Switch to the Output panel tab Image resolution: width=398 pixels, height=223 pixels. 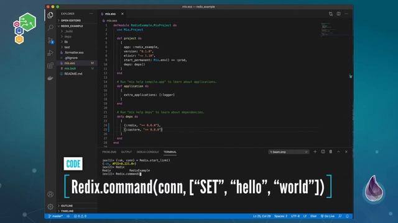(126, 152)
